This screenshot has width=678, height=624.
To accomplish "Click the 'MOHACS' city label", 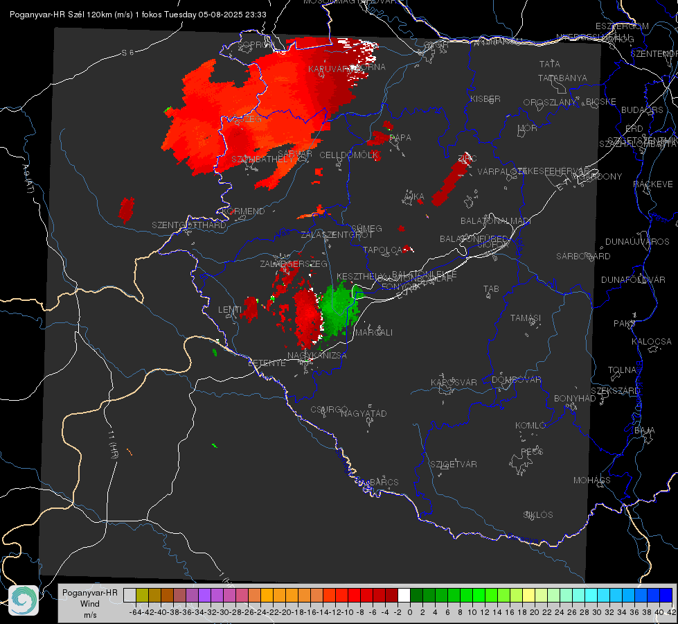I will [592, 480].
